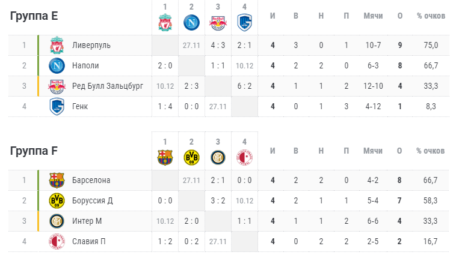Viewport: 453px width, 258px height.
Task: Open Барселона team page link
Action: click(x=91, y=180)
